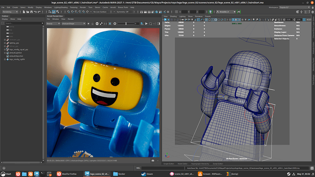
Task: Click the fender folder taskbar button
Action: tap(119, 174)
